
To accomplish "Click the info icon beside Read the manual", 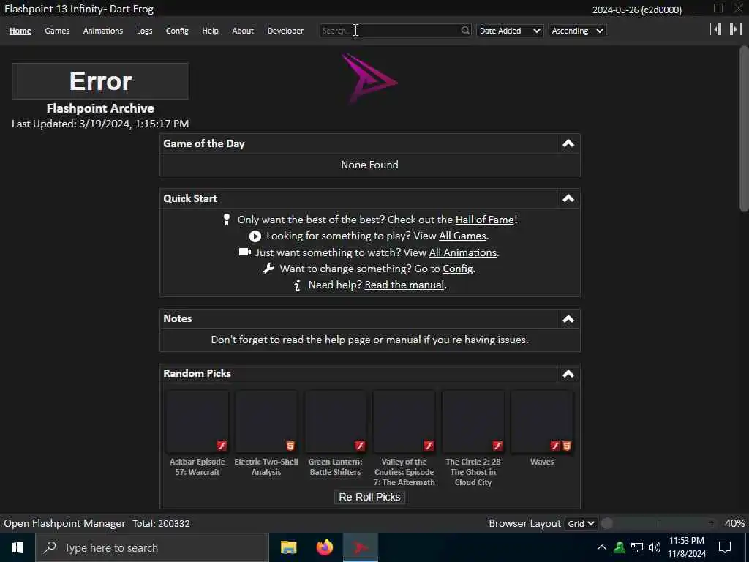I will coord(297,285).
